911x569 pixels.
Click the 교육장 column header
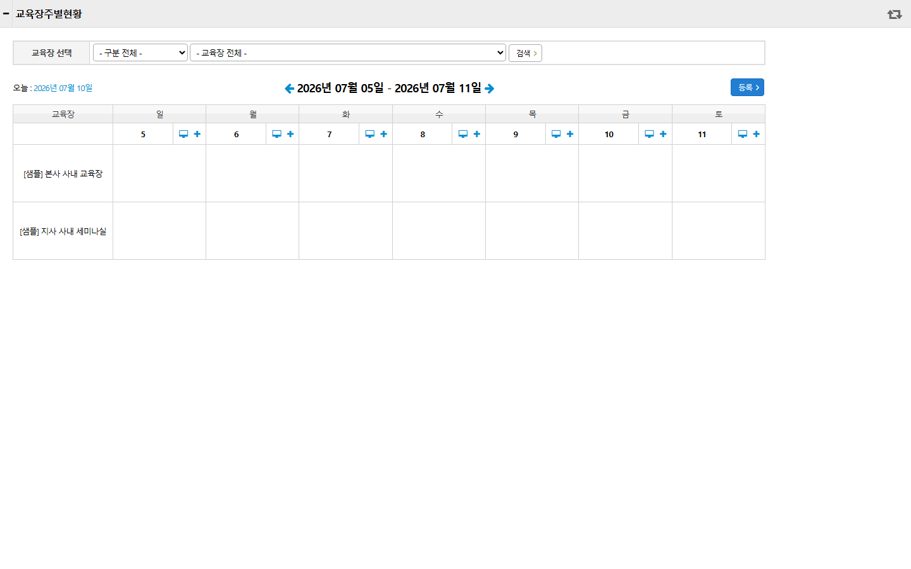63,114
